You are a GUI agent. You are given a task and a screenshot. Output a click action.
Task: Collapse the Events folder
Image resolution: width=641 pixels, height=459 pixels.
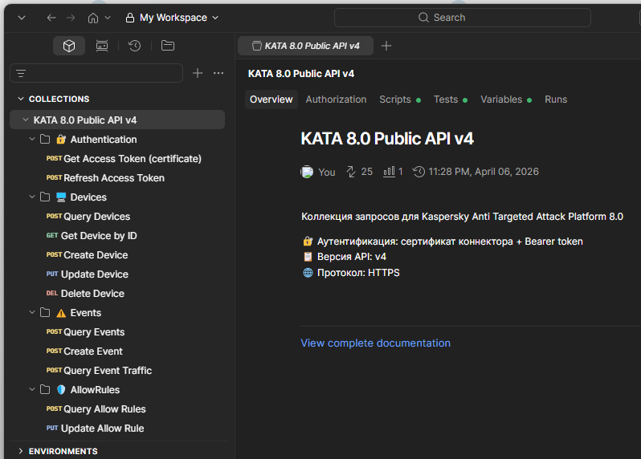(x=32, y=313)
